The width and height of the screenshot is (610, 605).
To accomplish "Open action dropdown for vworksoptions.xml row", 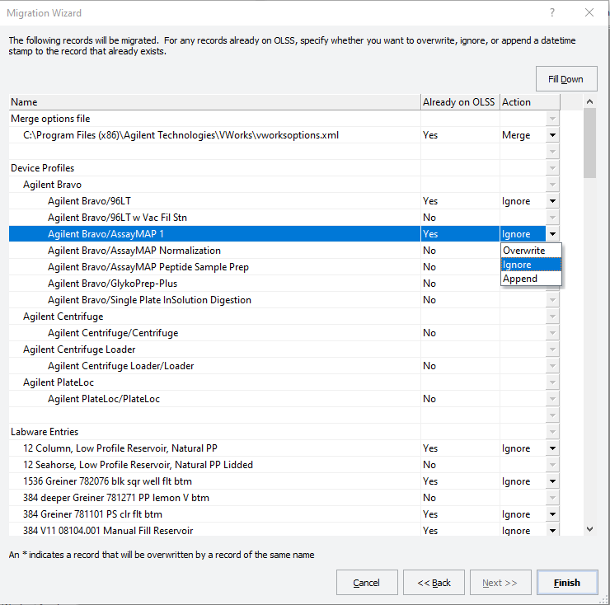I will (552, 135).
